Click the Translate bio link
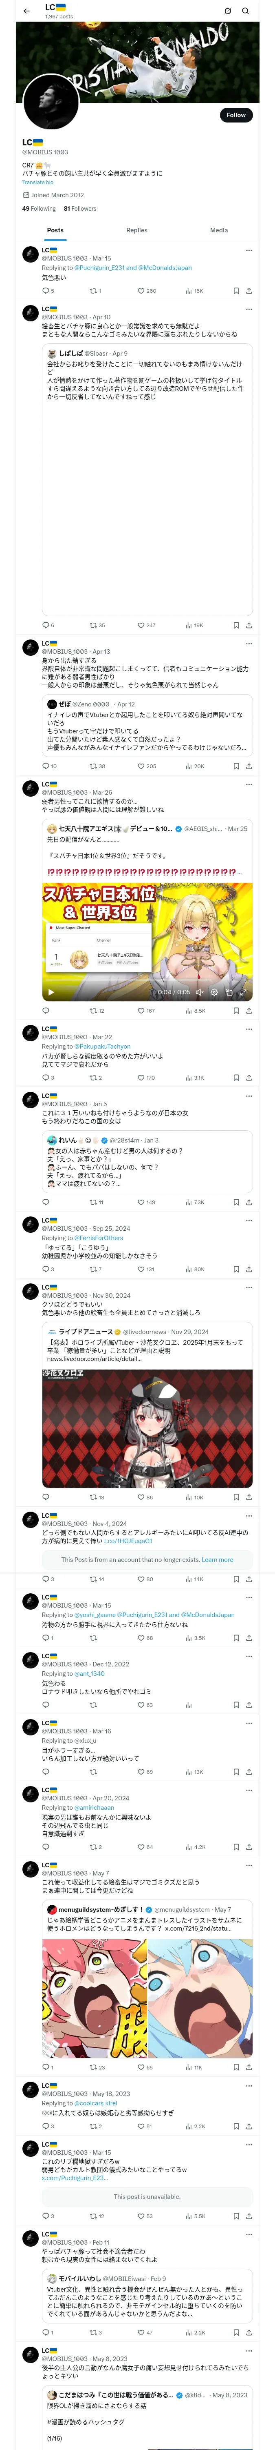275x2450 pixels. pyautogui.click(x=31, y=182)
